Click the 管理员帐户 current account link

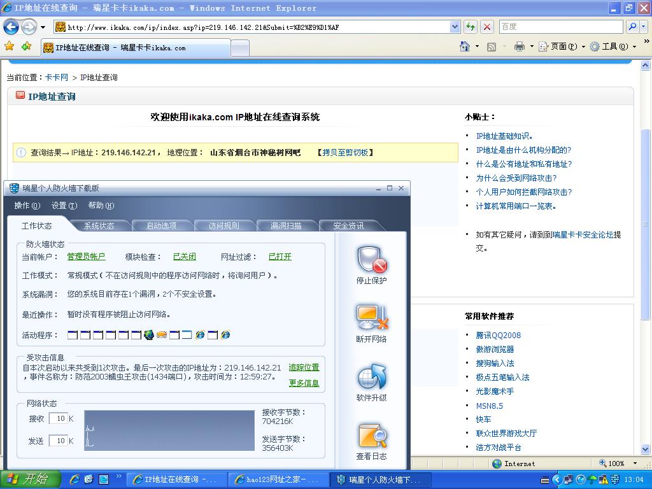pyautogui.click(x=86, y=257)
